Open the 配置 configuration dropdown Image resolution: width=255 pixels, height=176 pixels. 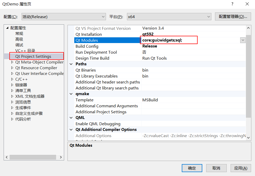pyautogui.click(x=64, y=17)
